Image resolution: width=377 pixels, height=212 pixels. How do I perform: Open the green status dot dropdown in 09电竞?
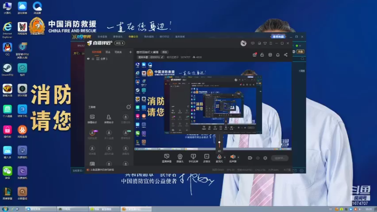pos(298,46)
